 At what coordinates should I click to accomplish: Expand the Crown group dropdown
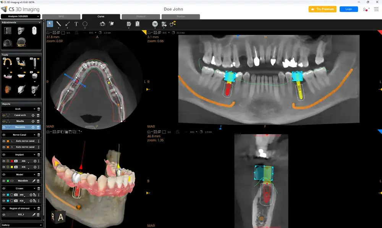click(34, 188)
